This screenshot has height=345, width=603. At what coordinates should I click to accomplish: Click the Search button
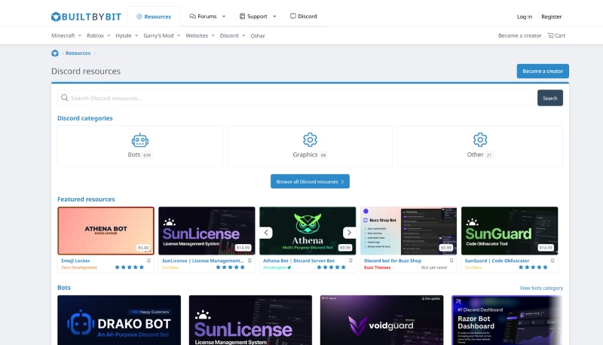coord(550,98)
